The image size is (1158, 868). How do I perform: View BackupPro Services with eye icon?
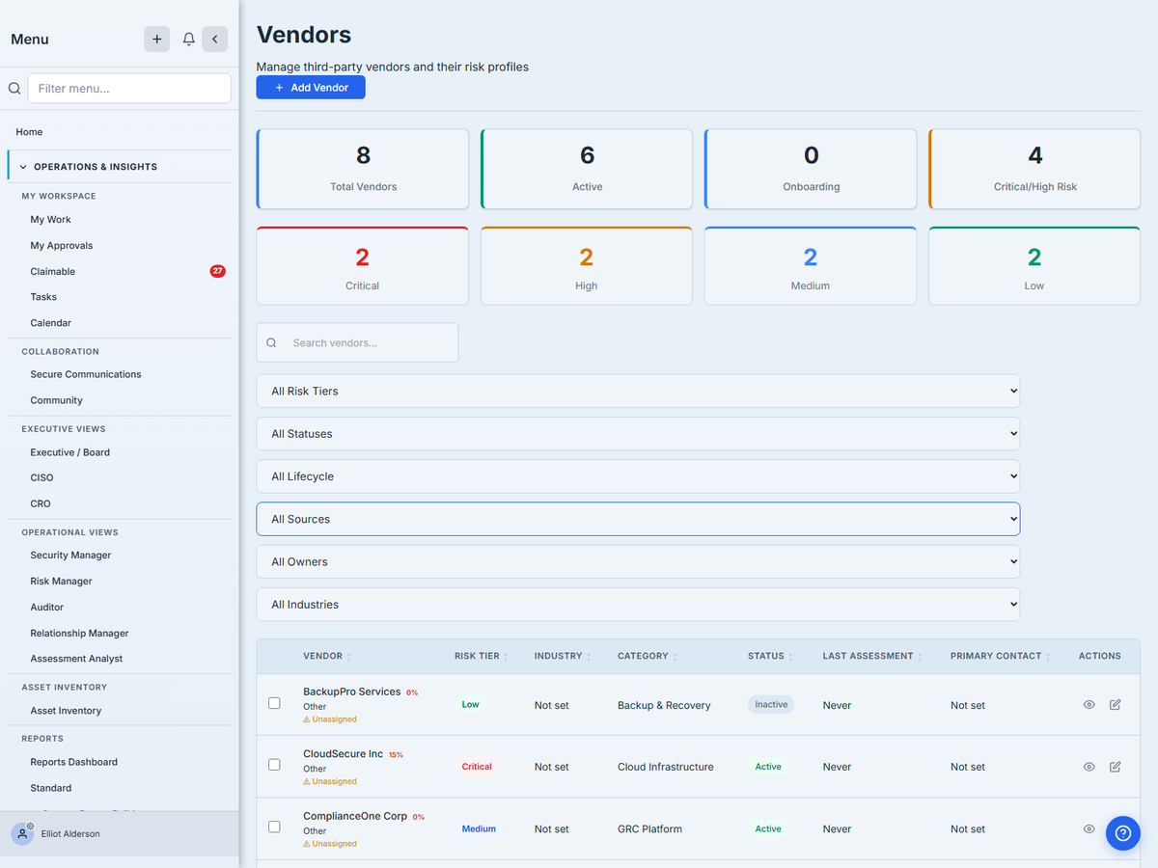point(1089,705)
